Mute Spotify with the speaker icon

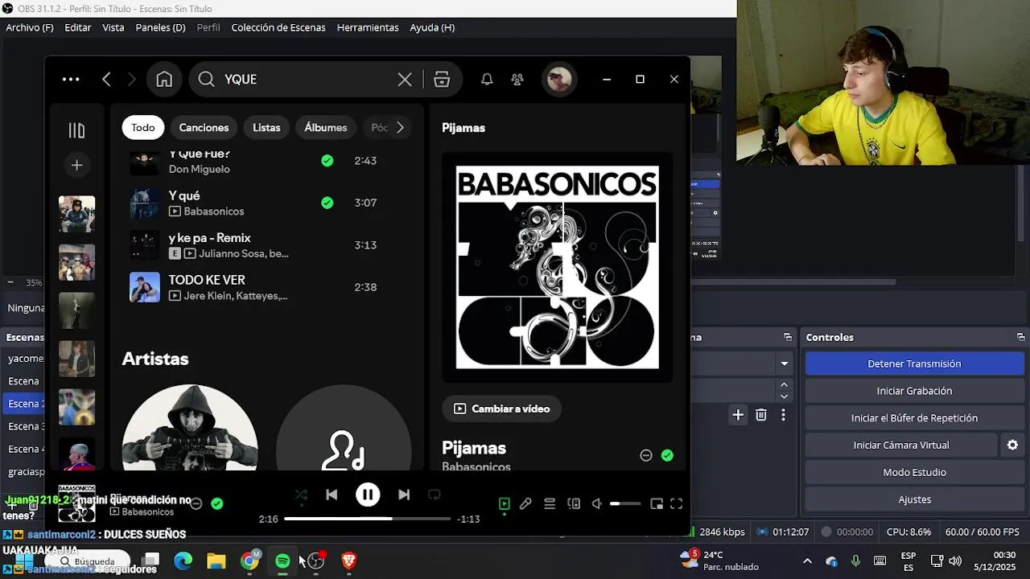pos(596,504)
